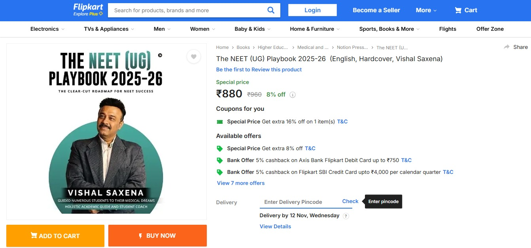Screen dimensions: 531x248
Task: Open the shopping Cart icon
Action: tap(458, 10)
